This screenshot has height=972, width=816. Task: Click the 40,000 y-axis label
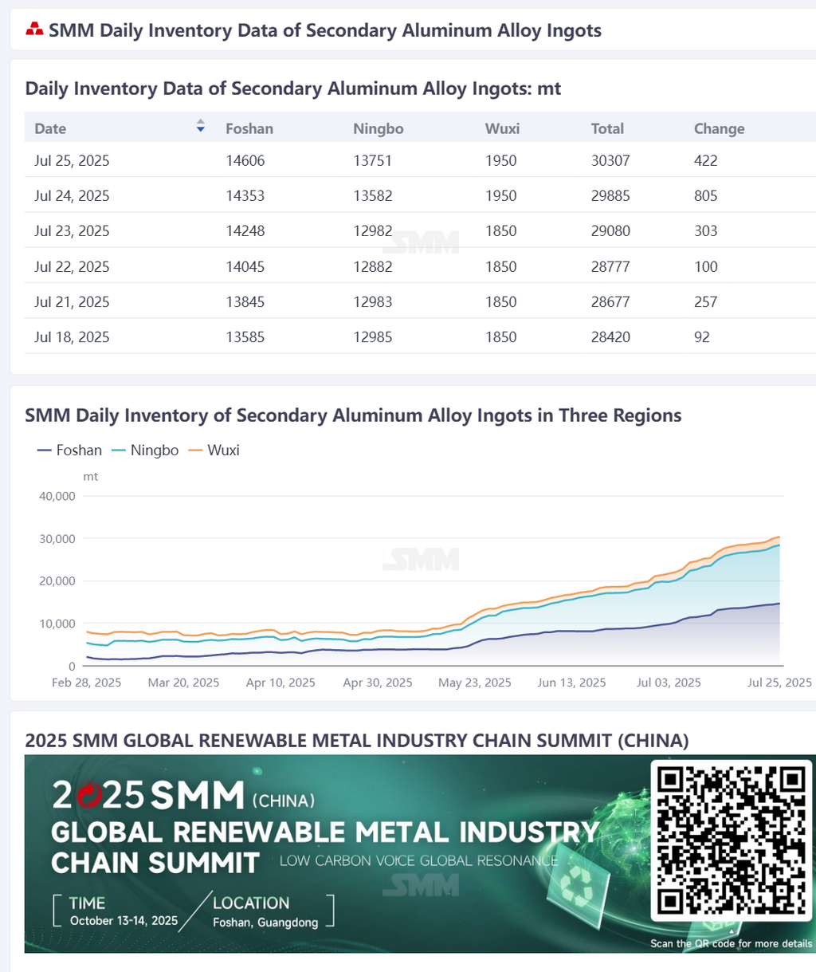coord(57,496)
